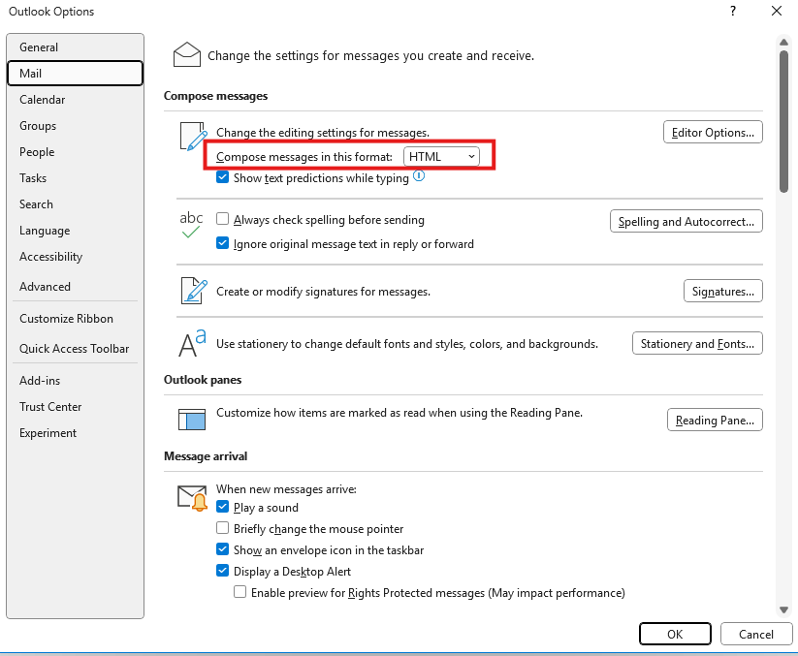Switch to Accessibility options
Viewport: 798px width, 656px height.
click(x=75, y=257)
